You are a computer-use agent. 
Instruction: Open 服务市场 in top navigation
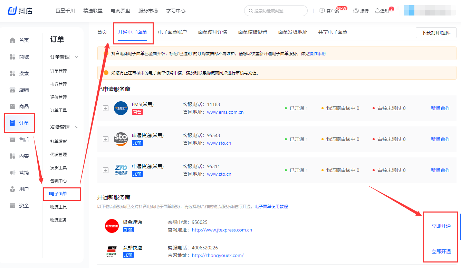pos(148,11)
